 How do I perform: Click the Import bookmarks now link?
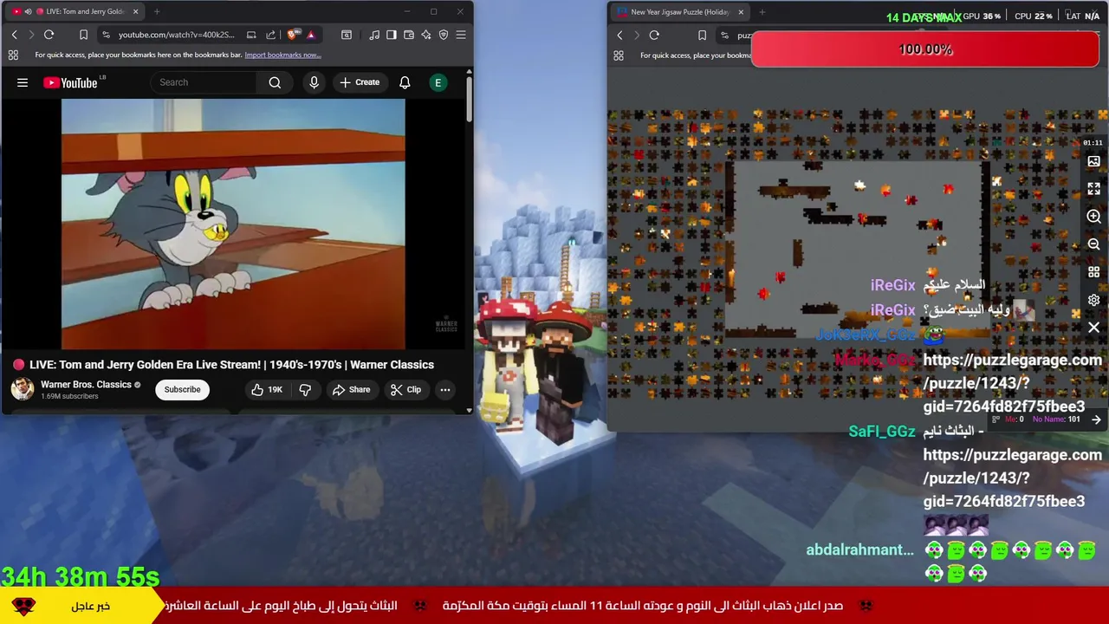pyautogui.click(x=282, y=55)
